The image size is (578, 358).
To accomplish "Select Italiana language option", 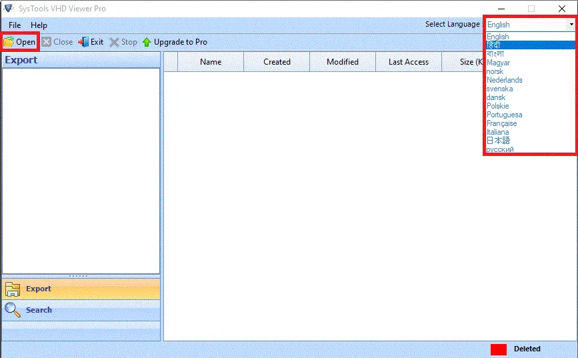I will coord(531,132).
